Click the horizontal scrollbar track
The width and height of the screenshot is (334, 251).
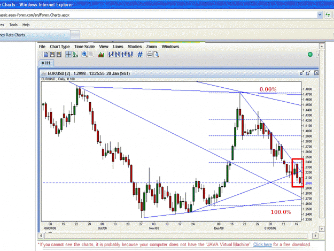click(176, 235)
